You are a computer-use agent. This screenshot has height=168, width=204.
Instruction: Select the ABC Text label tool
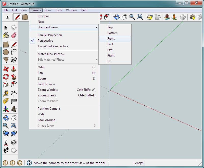tap(14, 101)
